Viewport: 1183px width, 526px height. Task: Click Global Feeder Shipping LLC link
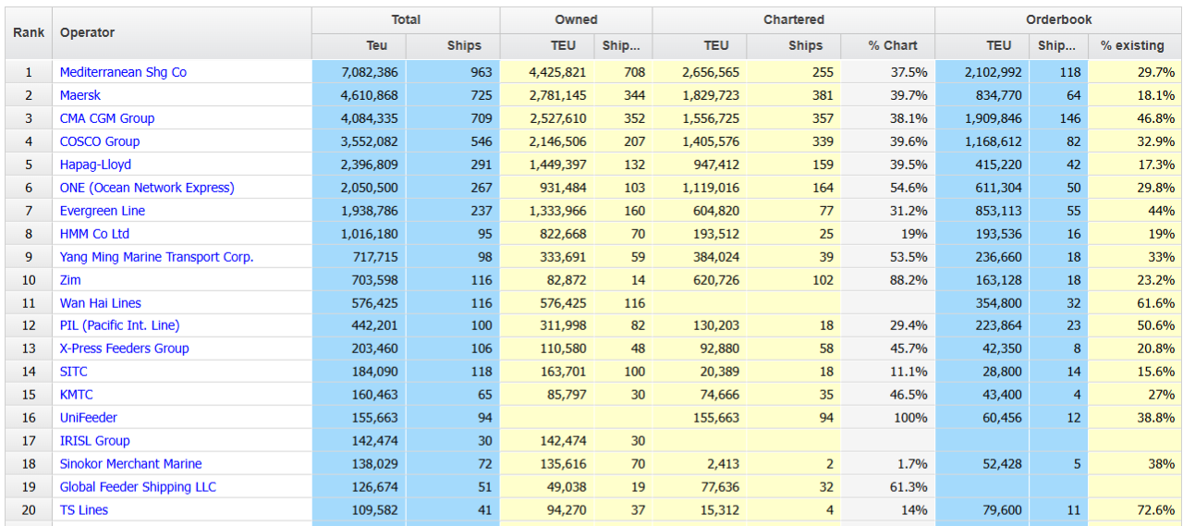click(x=138, y=487)
